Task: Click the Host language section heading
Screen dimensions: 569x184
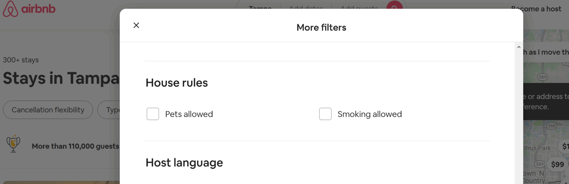Action: tap(184, 162)
